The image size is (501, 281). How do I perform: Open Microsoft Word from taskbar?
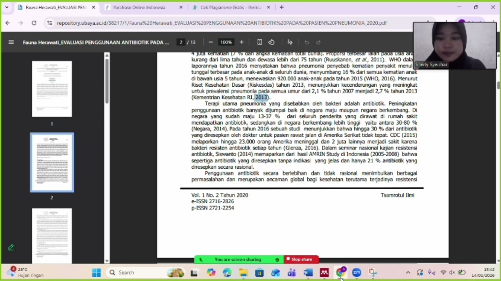pos(308,272)
